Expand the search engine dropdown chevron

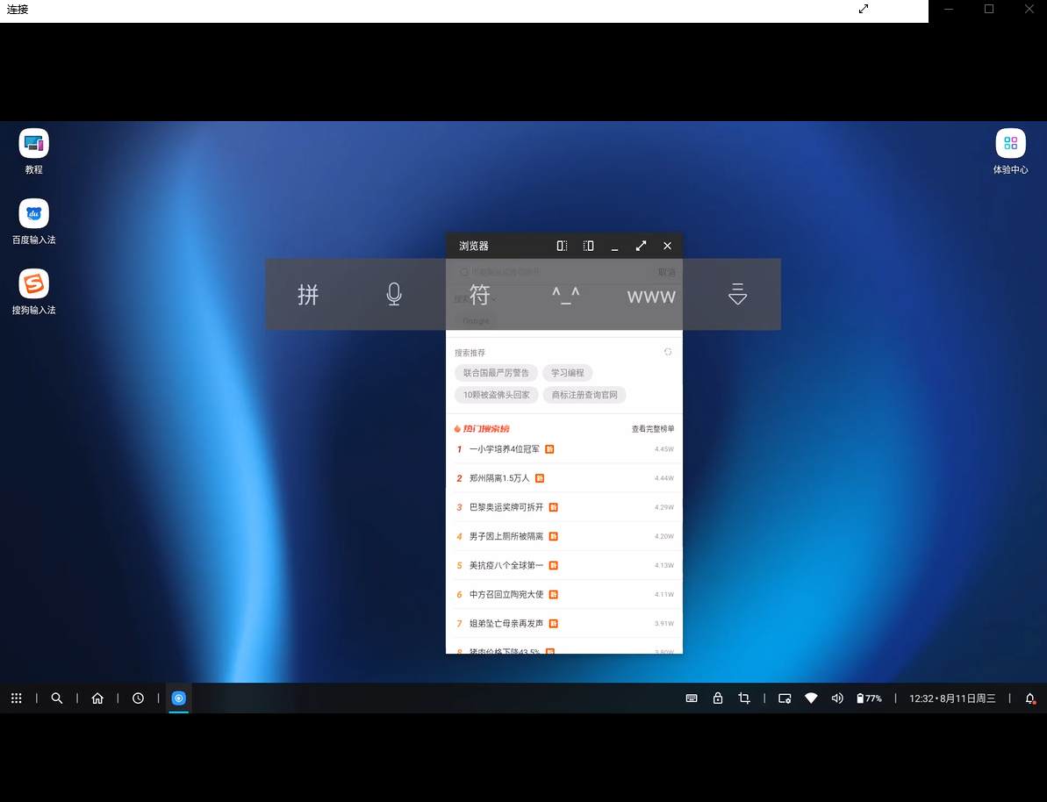pos(493,299)
